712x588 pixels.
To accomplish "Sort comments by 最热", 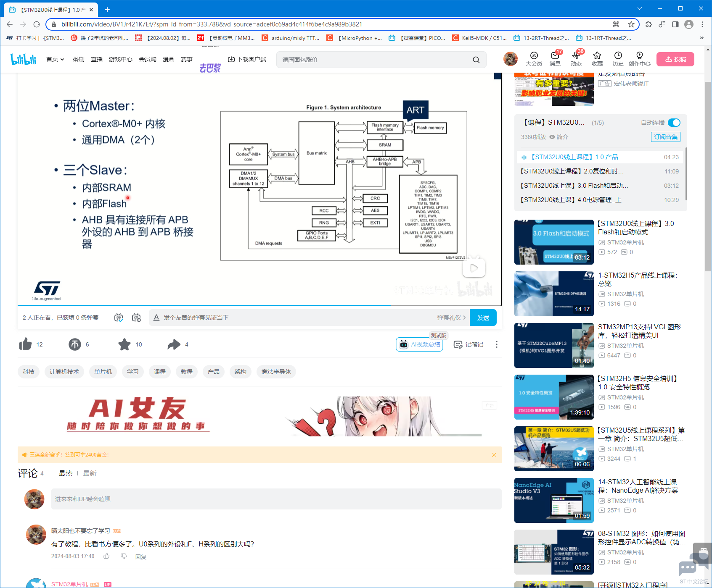I will (66, 473).
